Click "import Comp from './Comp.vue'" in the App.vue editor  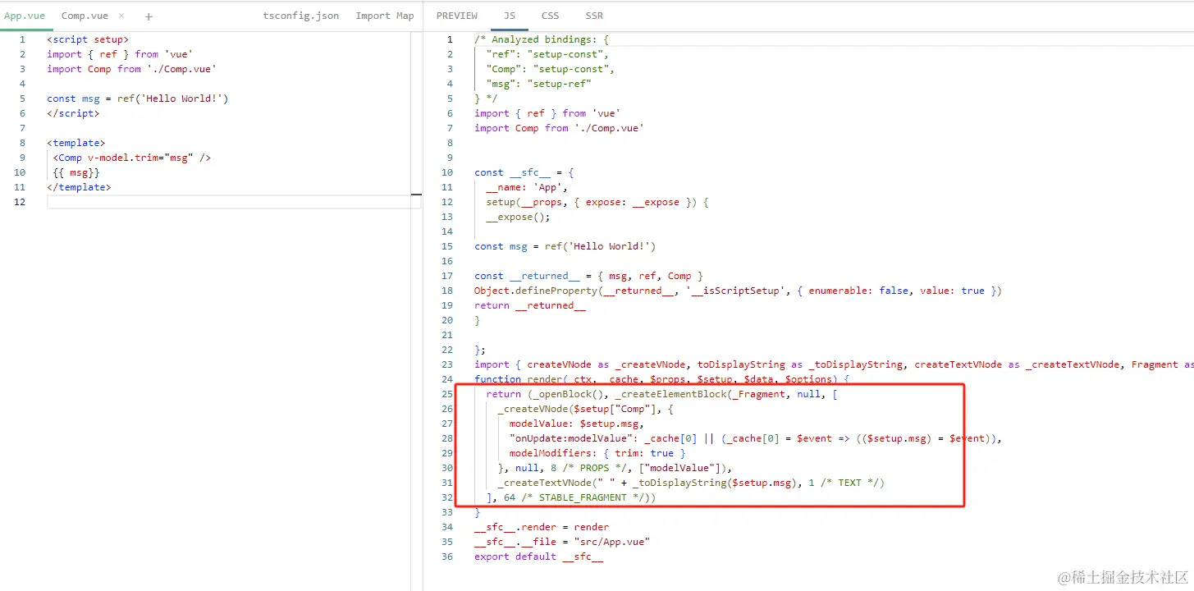point(131,69)
